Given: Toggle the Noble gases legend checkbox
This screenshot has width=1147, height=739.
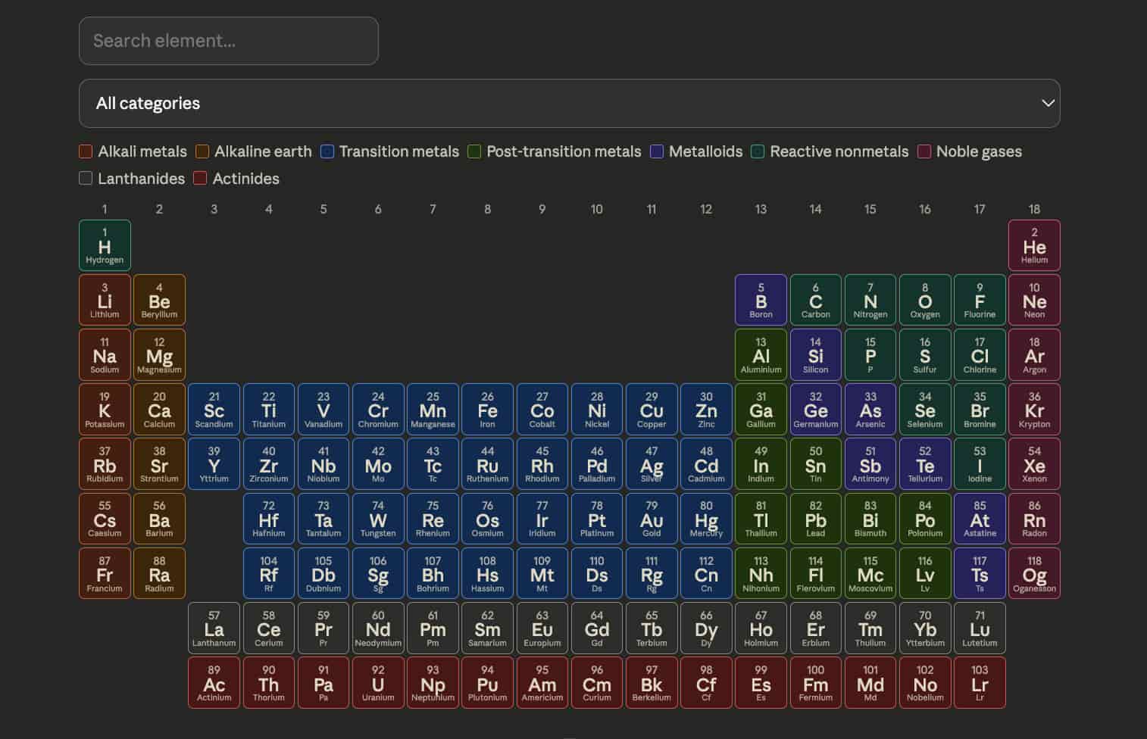Looking at the screenshot, I should [924, 151].
